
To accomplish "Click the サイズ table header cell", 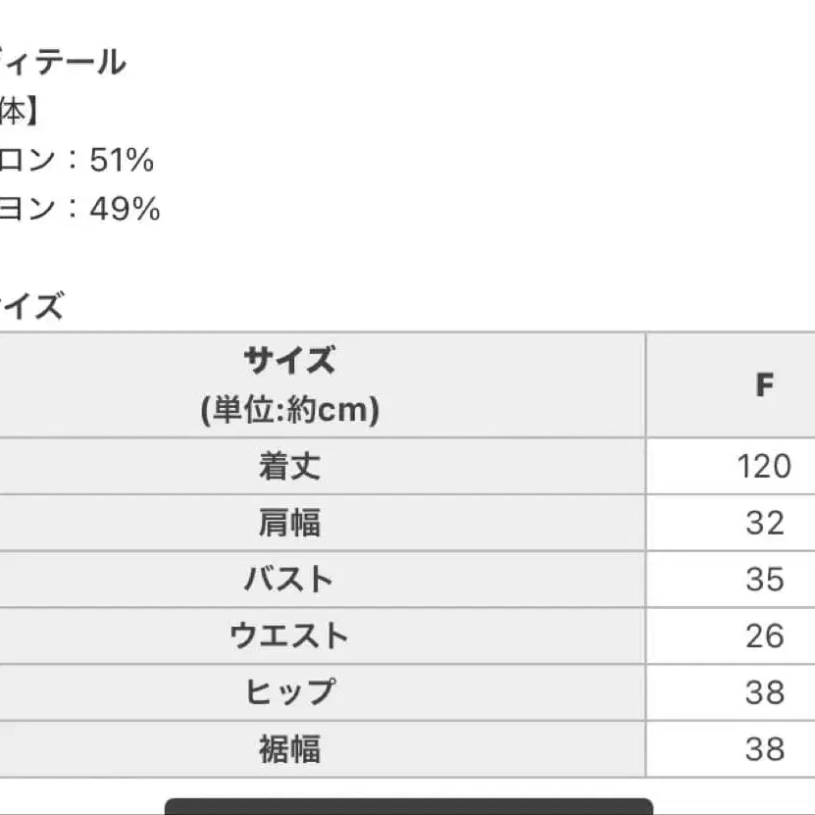I will click(323, 384).
